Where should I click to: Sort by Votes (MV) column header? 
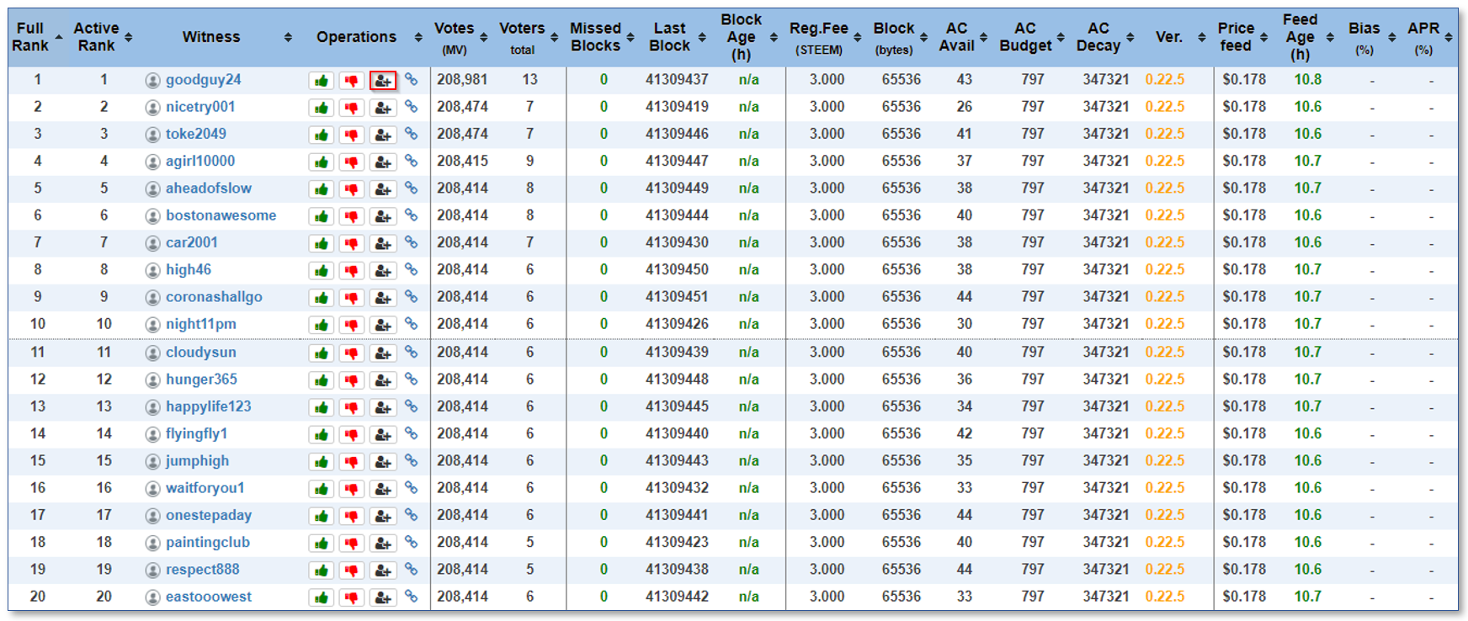pos(460,37)
